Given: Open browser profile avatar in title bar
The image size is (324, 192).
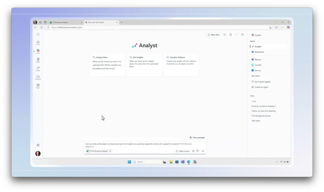Looking at the screenshot, I should point(35,22).
